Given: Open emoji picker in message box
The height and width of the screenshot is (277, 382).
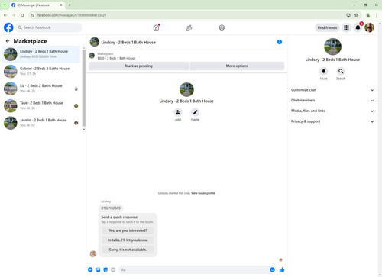Looking at the screenshot, I should (272, 269).
